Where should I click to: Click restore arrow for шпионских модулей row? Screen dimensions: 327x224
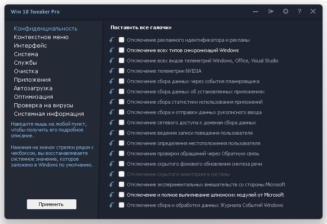tap(112, 195)
